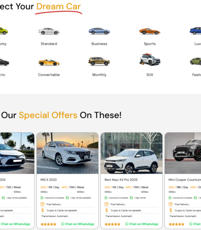Click 1 day rental checkmark on Kaiyi card
201x230 pixels.
coord(131,198)
